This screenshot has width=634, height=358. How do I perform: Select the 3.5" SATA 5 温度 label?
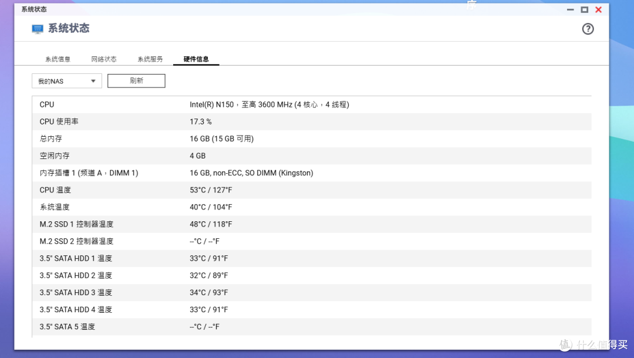coord(68,327)
